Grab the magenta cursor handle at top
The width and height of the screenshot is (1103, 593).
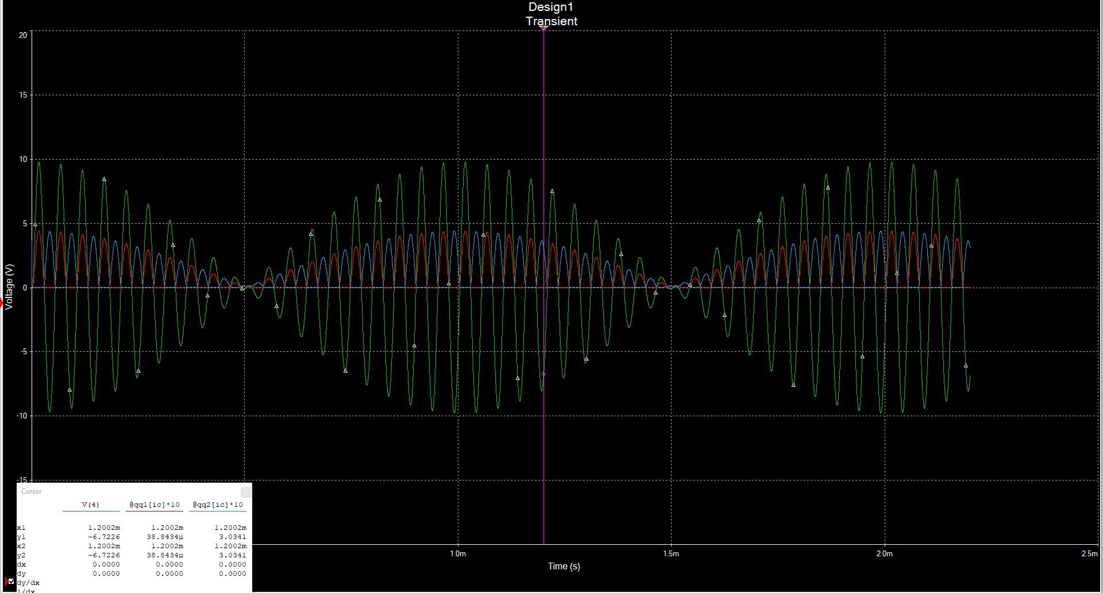[543, 28]
